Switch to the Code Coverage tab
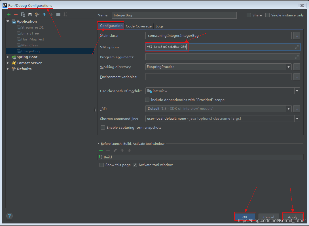 point(139,26)
